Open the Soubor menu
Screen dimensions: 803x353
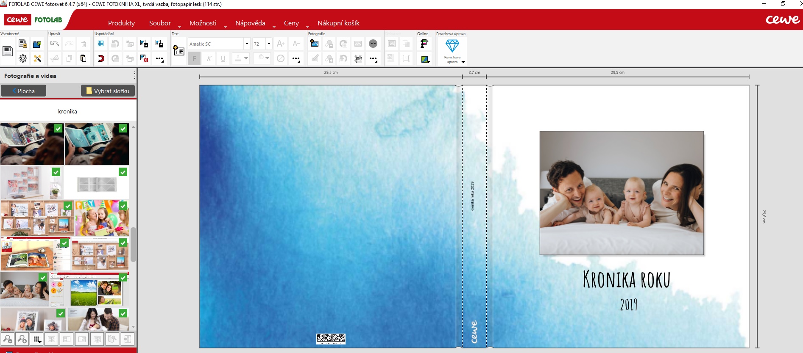(160, 23)
